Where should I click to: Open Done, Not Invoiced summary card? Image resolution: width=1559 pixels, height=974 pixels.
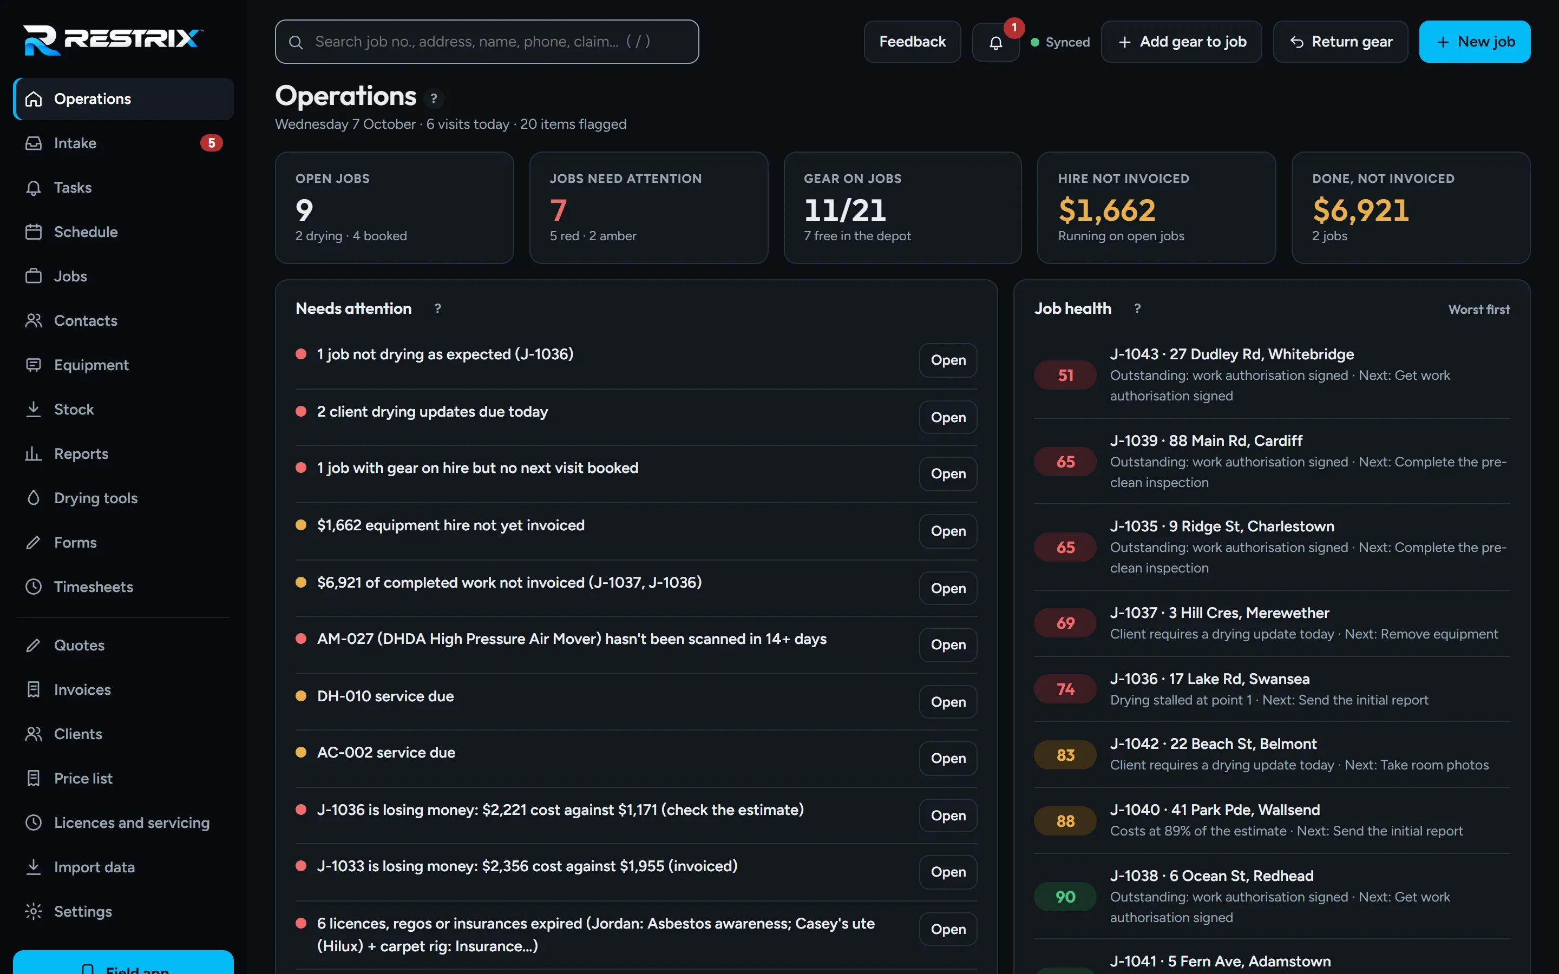[1411, 207]
